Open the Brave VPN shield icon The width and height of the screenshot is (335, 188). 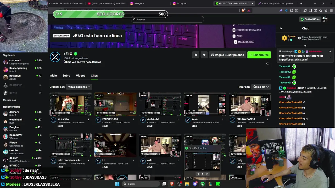coord(326,10)
